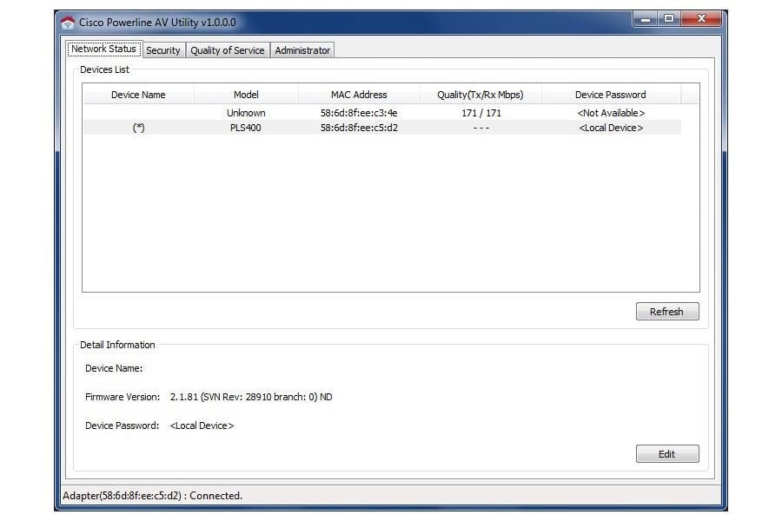This screenshot has height=521, width=782.
Task: Close the Cisco Powerline AV Utility window
Action: point(701,19)
